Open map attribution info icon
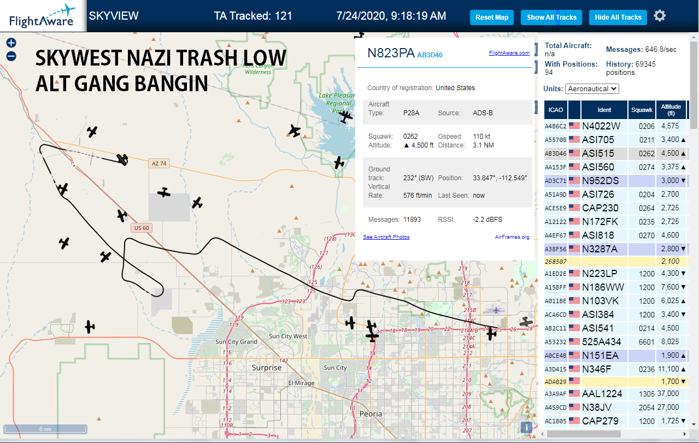Viewport: 699px width, 443px height. [526, 428]
